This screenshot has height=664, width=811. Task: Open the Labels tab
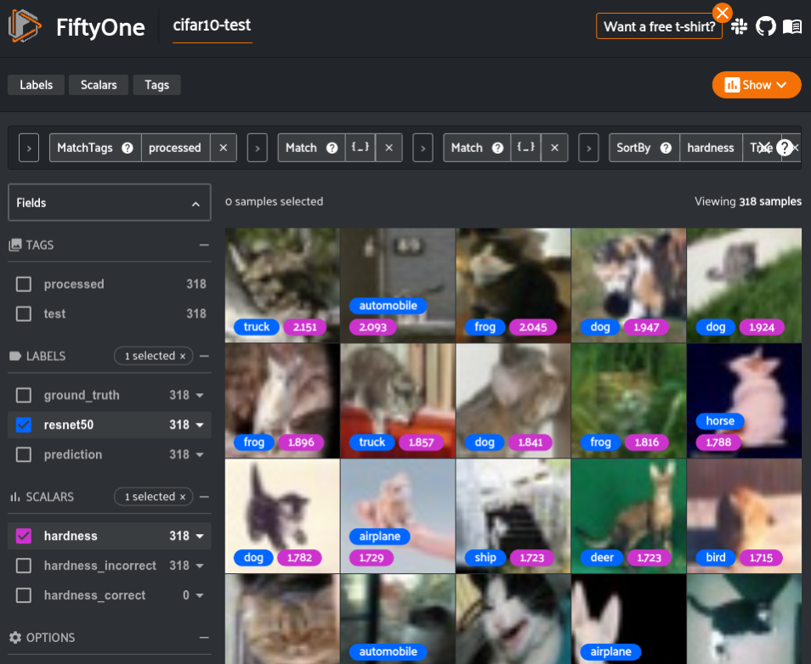[x=37, y=85]
